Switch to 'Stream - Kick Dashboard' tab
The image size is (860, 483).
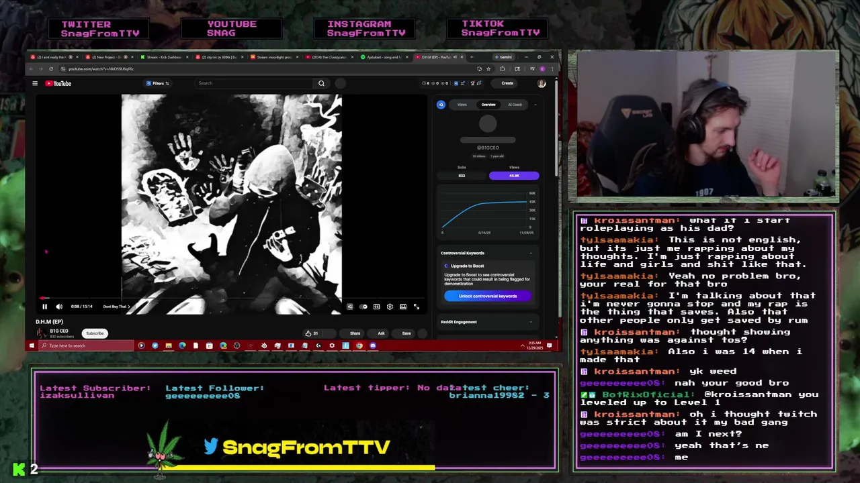[x=165, y=57]
